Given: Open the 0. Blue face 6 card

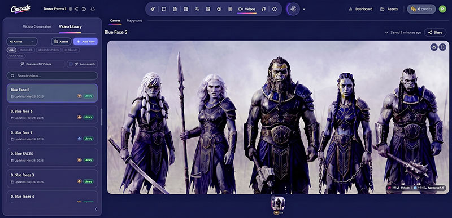Looking at the screenshot, I should click(x=52, y=114).
